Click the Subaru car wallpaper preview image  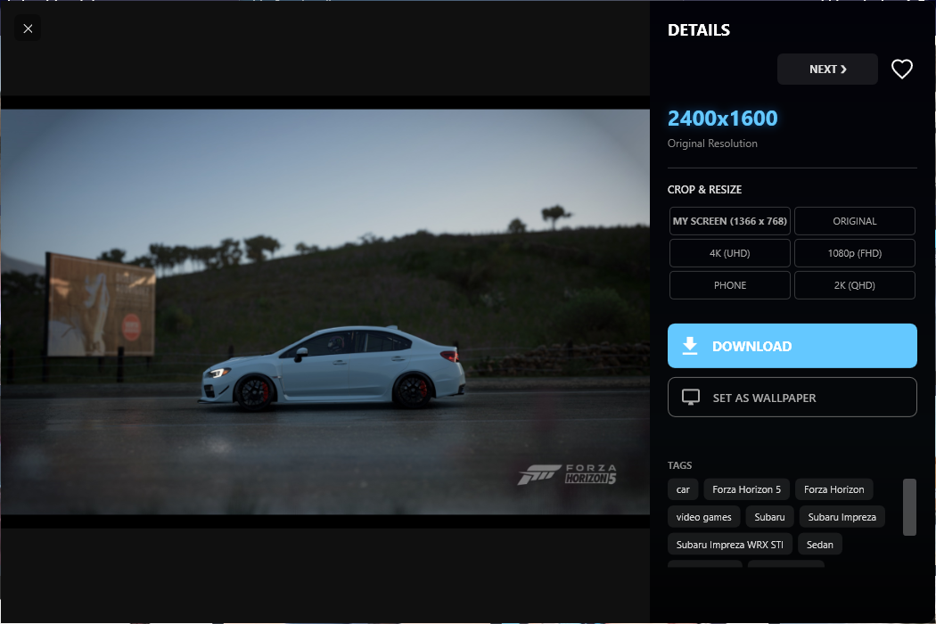(324, 312)
